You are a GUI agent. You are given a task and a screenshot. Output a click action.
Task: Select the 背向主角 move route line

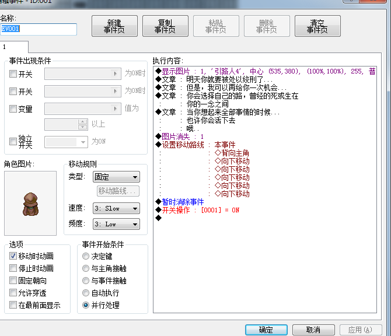(x=232, y=153)
